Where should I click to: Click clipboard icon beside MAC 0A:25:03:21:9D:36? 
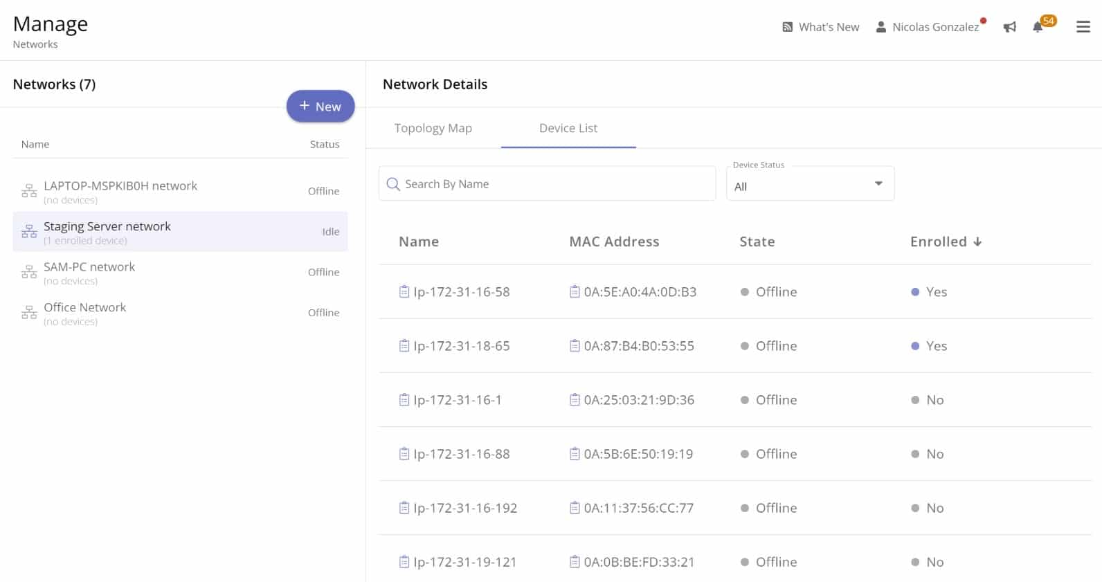click(x=575, y=400)
